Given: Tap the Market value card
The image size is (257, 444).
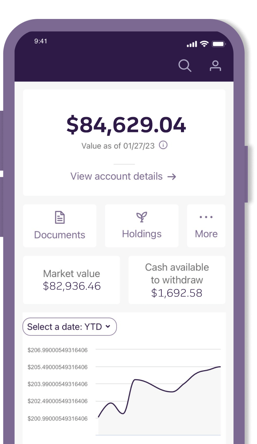Looking at the screenshot, I should coord(71,280).
